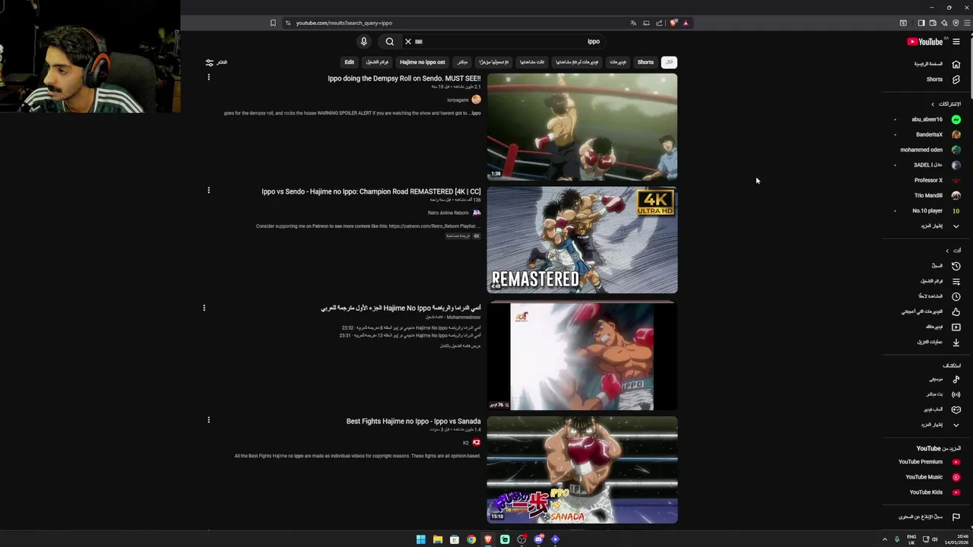Open the clock showing 10:46
The height and width of the screenshot is (547, 973).
coord(956,539)
